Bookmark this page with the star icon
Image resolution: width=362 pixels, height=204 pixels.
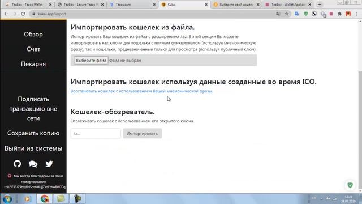click(287, 14)
